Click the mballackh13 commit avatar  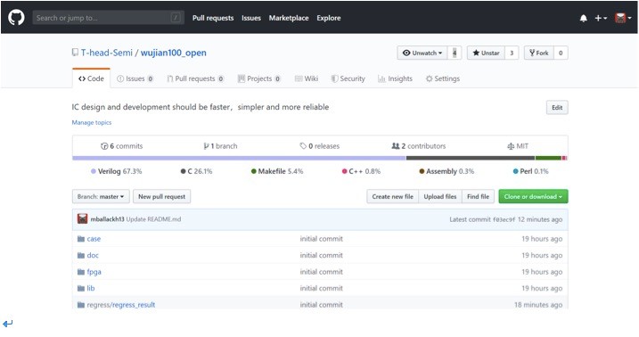(82, 218)
